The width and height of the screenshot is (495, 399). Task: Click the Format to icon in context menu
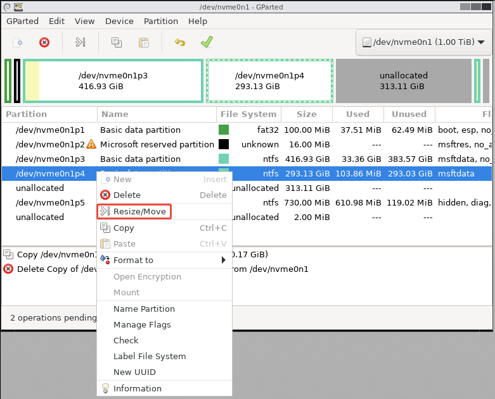(x=105, y=260)
